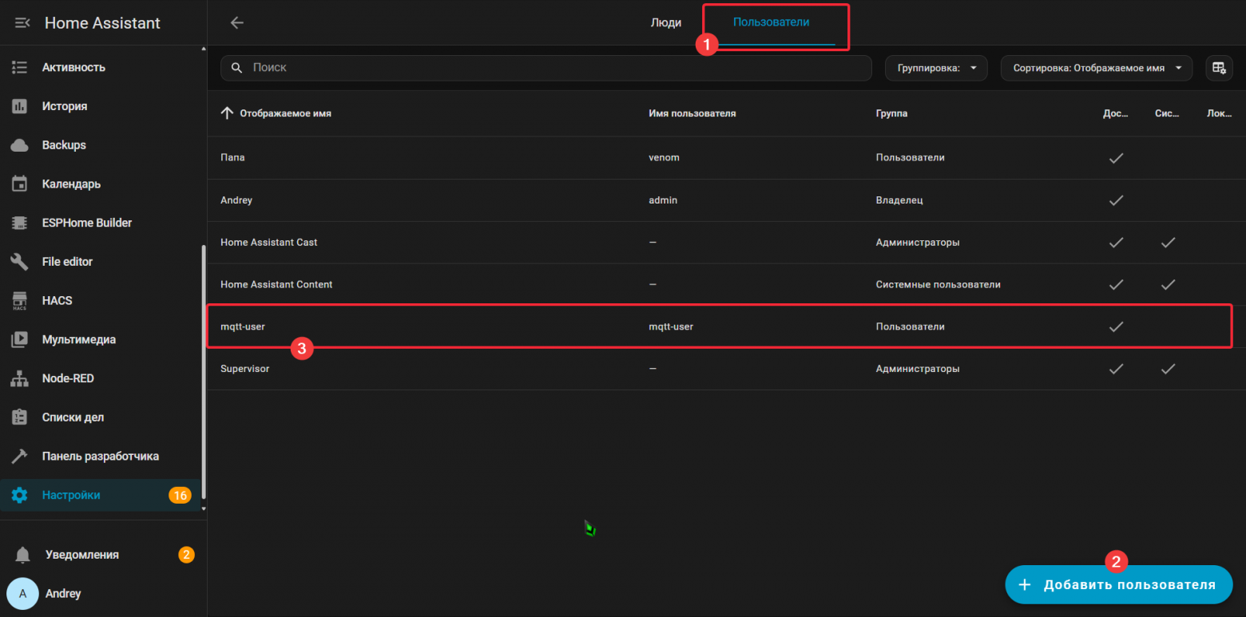Sort by the Имя пользователя column header
This screenshot has height=617, width=1246.
click(x=692, y=113)
